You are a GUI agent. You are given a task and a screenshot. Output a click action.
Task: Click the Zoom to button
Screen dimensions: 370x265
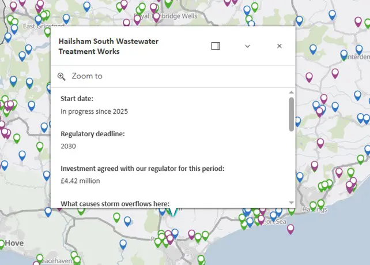[x=86, y=76]
